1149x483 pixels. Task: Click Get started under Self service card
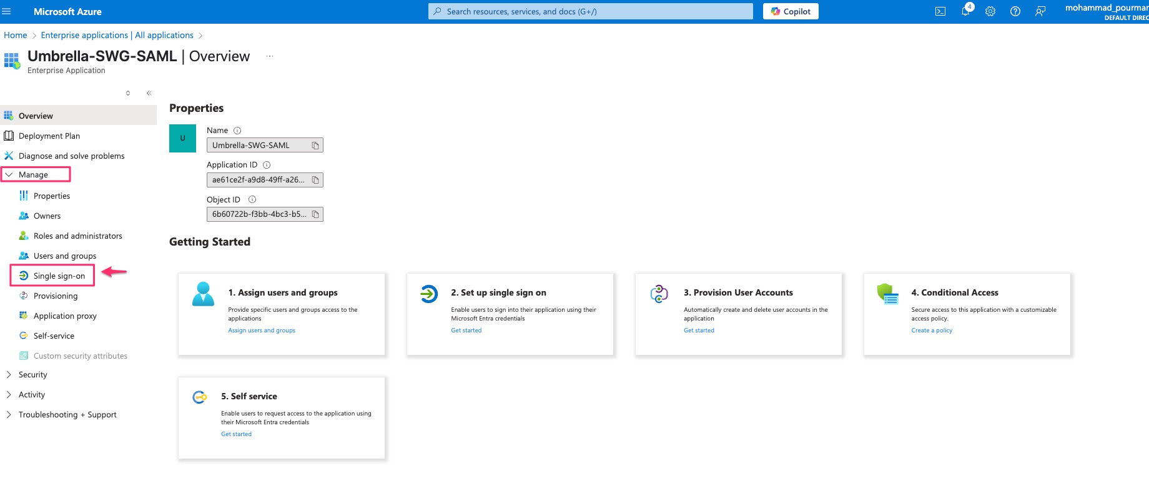tap(236, 434)
